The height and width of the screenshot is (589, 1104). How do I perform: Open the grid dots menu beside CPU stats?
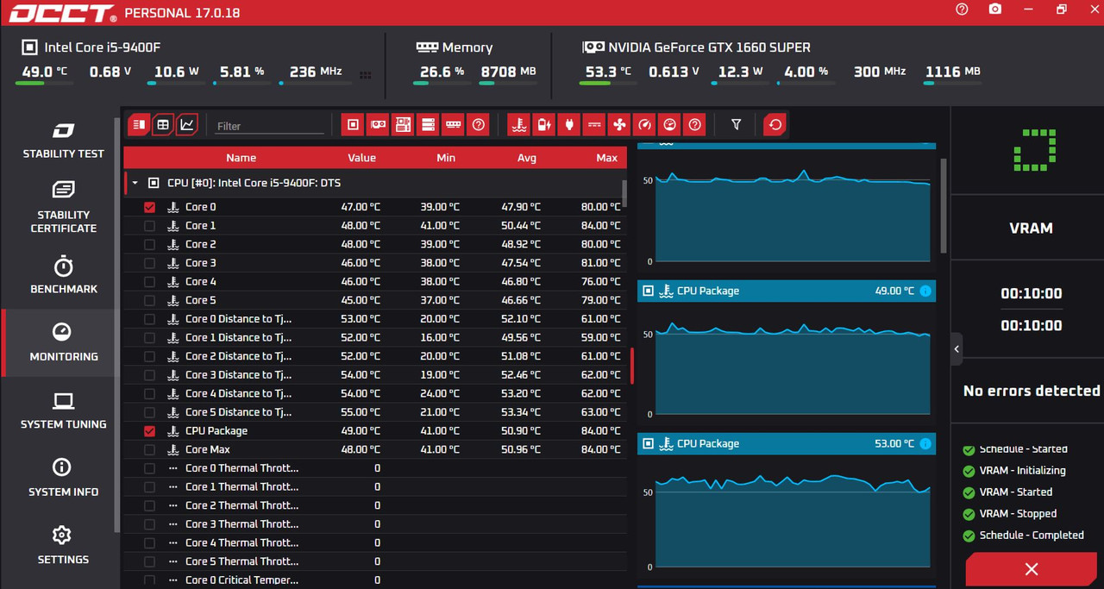pyautogui.click(x=365, y=75)
